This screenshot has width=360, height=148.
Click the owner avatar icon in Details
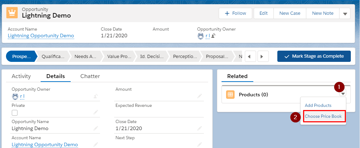(x=15, y=96)
